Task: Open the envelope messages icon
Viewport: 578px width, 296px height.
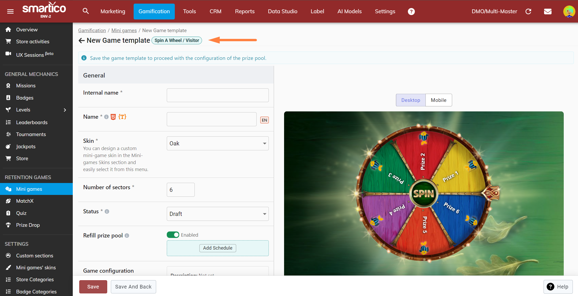Action: [x=548, y=11]
